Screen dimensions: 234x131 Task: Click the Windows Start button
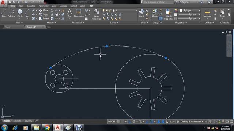click(5, 128)
